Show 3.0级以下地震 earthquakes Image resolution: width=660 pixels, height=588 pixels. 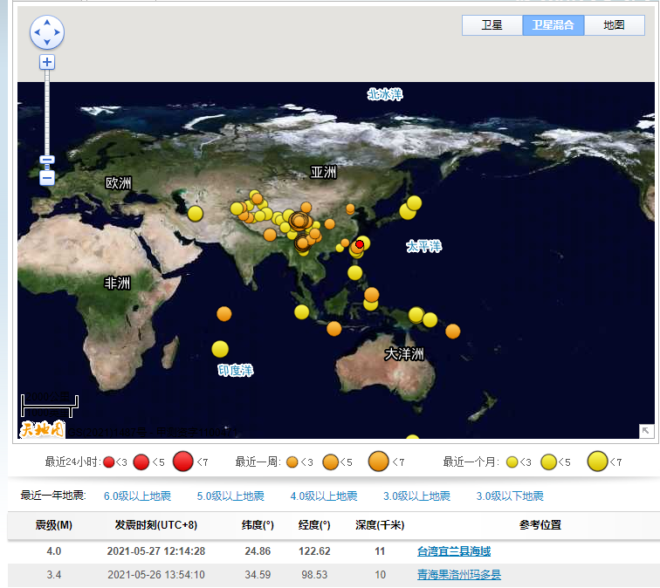(510, 496)
